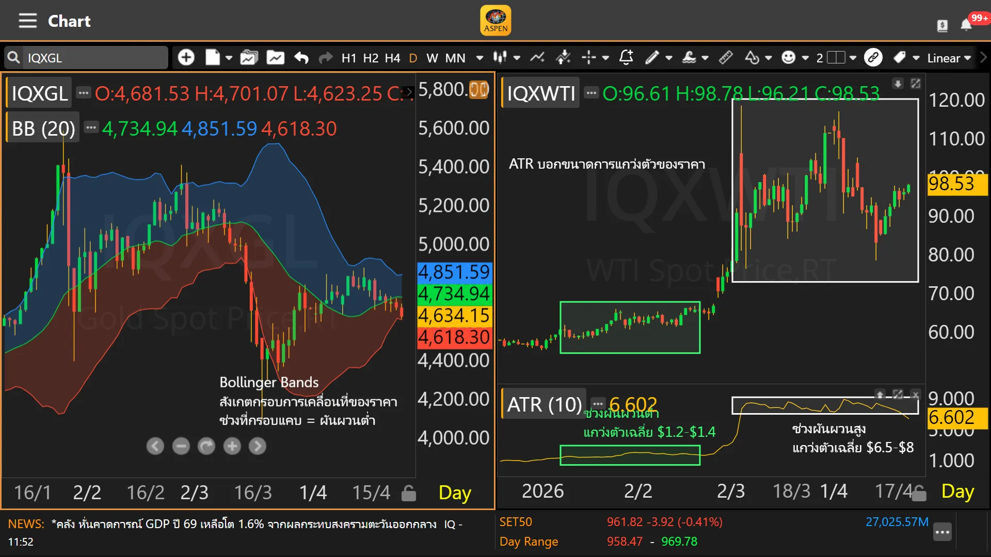Screen dimensions: 991x557
Task: Open the indicator line icon
Action: click(x=537, y=57)
